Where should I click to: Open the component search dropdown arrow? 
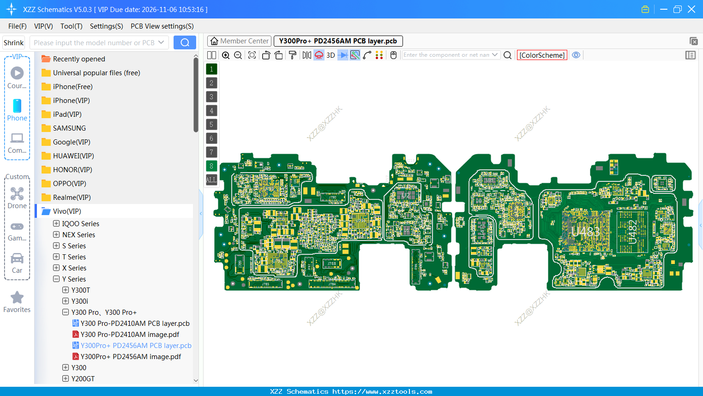coord(496,54)
